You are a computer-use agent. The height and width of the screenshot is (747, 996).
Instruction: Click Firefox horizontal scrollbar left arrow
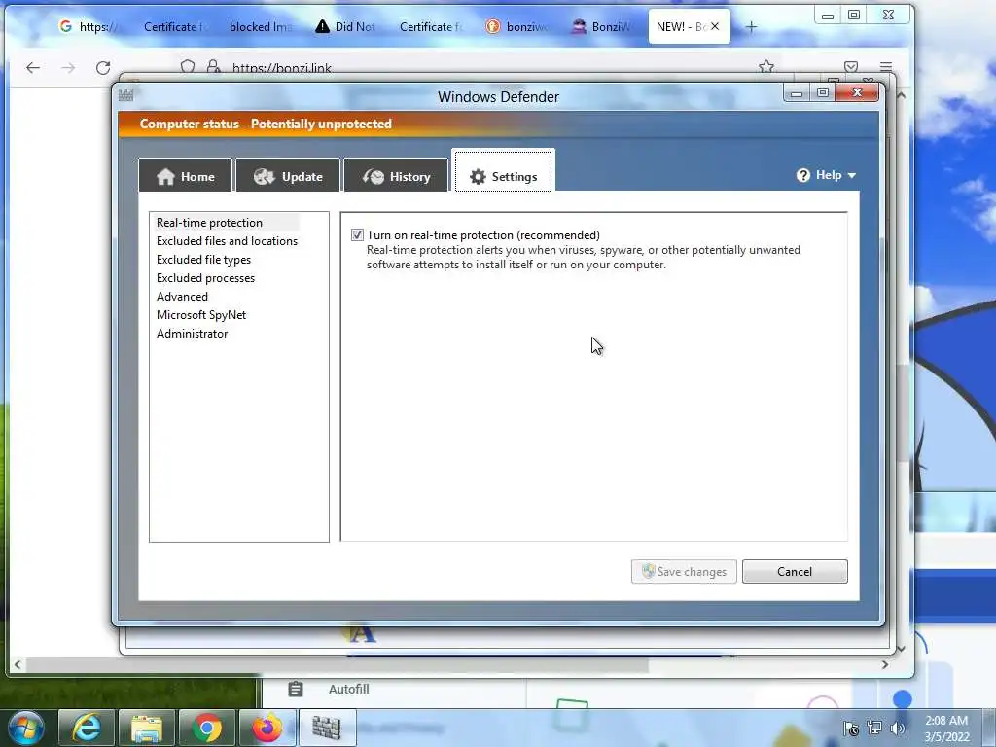(x=18, y=664)
